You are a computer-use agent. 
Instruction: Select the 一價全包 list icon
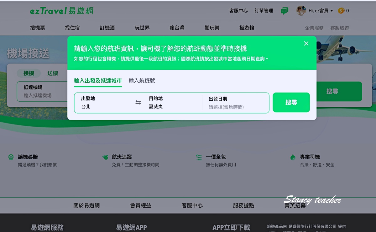point(199,157)
